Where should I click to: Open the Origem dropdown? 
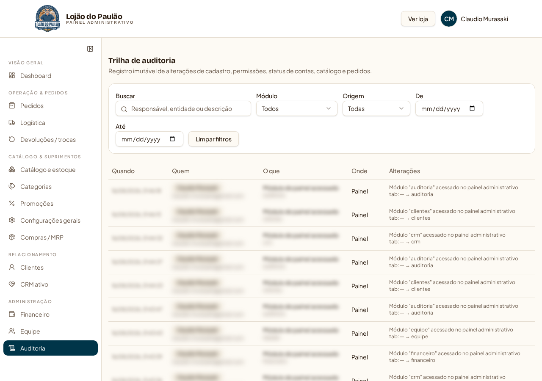pos(376,108)
